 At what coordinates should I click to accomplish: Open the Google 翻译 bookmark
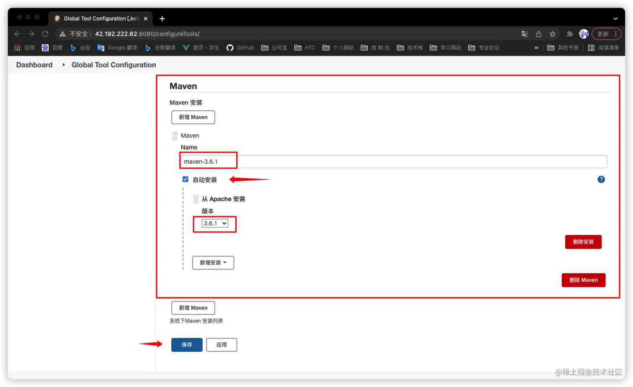(117, 48)
